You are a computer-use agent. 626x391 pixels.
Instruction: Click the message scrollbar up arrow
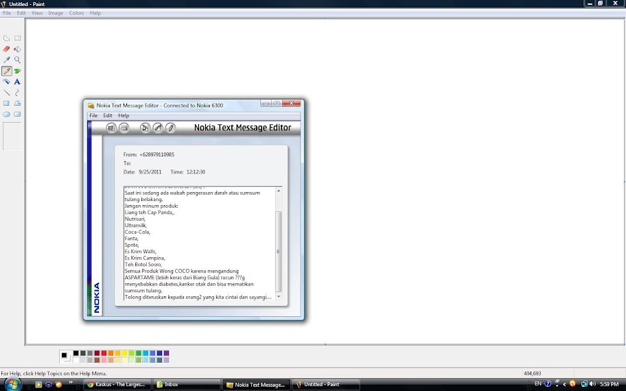pos(279,191)
